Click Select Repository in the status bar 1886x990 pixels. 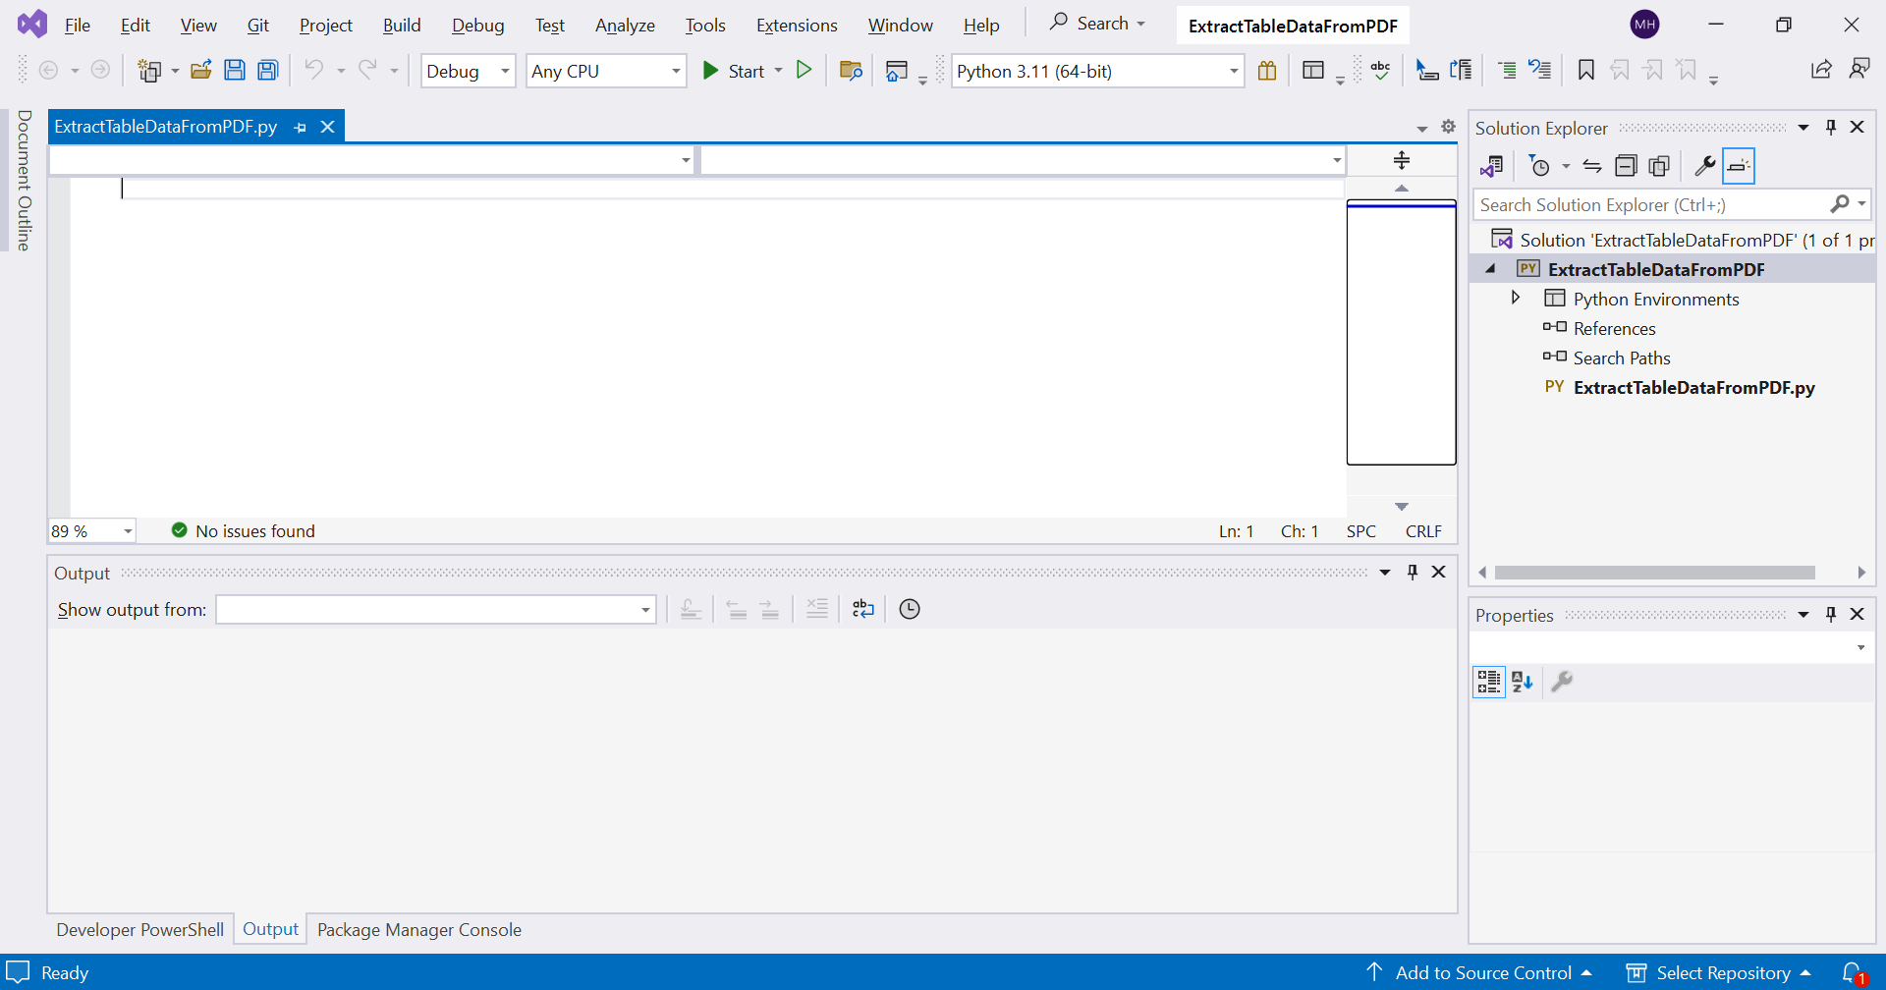pyautogui.click(x=1725, y=971)
